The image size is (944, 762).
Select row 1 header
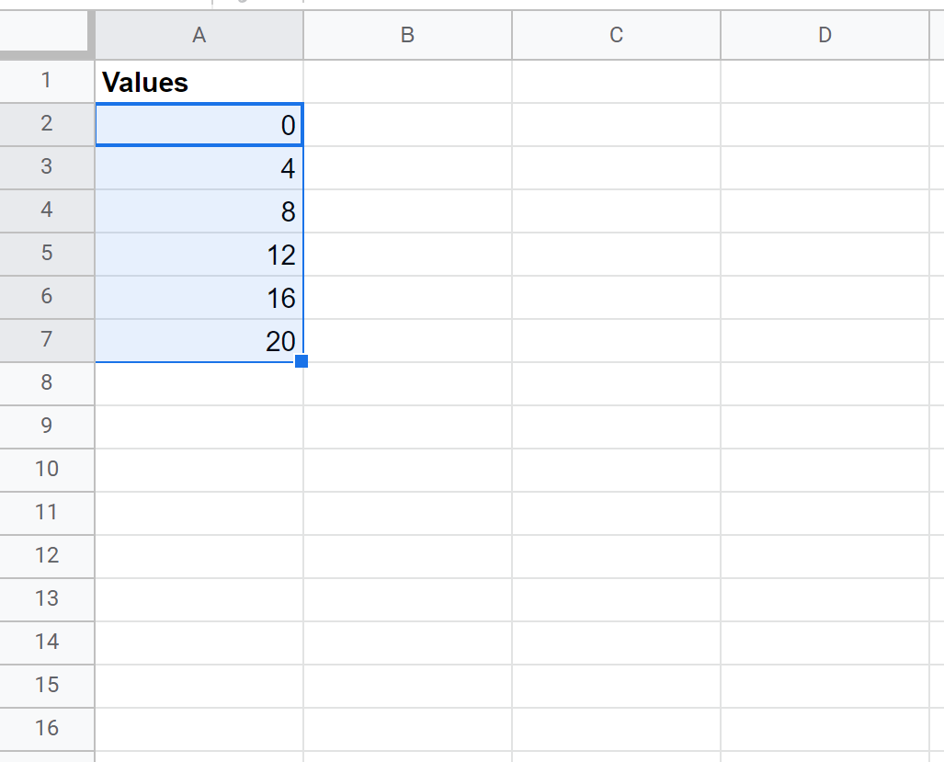[x=47, y=81]
